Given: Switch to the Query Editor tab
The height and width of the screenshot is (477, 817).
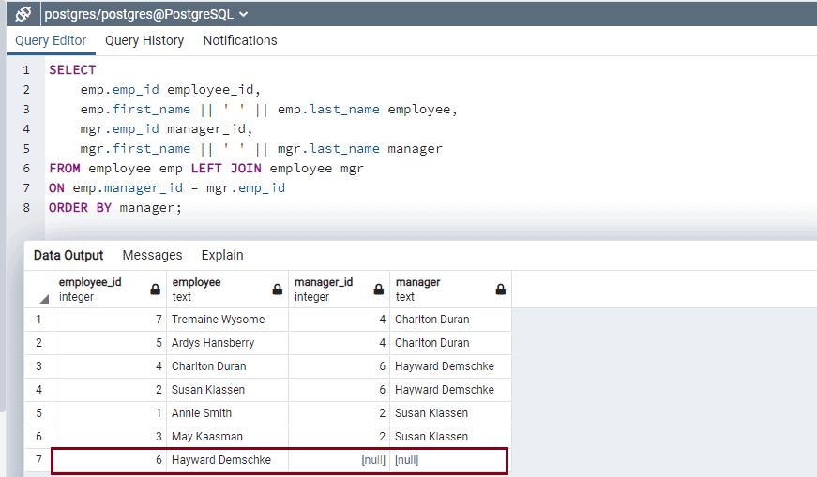Looking at the screenshot, I should pos(51,40).
